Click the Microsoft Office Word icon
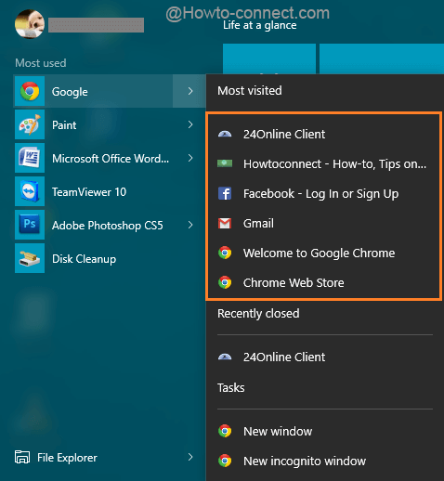This screenshot has width=444, height=481. (x=30, y=158)
